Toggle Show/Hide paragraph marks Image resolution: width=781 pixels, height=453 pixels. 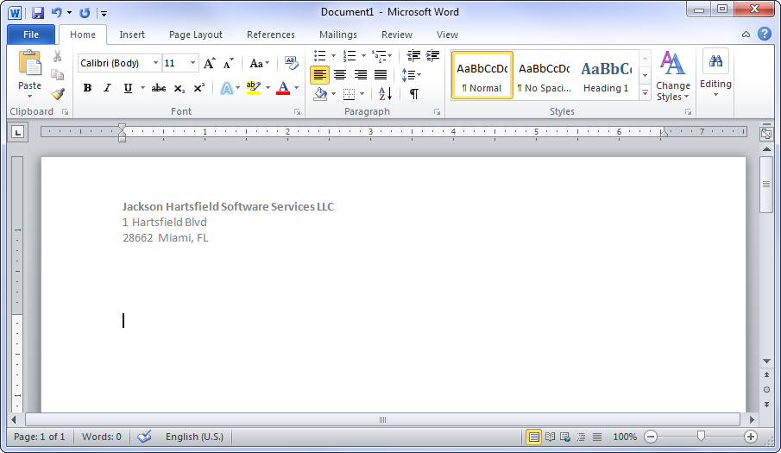(414, 93)
